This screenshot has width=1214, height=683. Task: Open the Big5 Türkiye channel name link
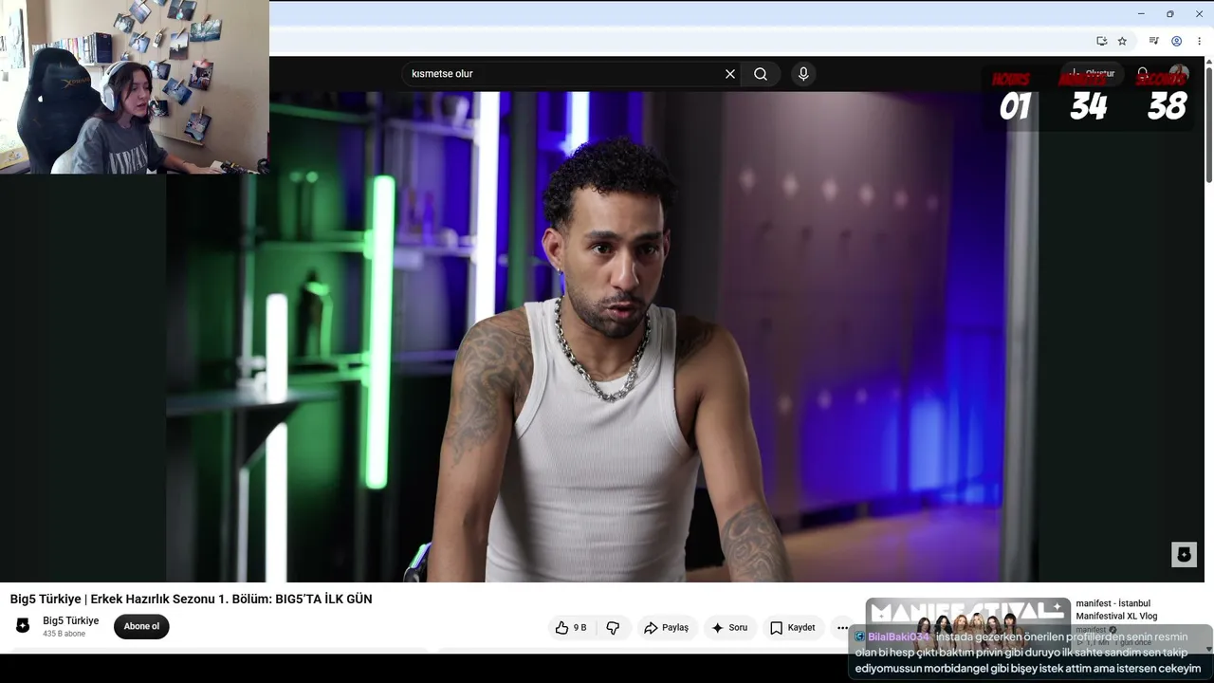(x=71, y=620)
